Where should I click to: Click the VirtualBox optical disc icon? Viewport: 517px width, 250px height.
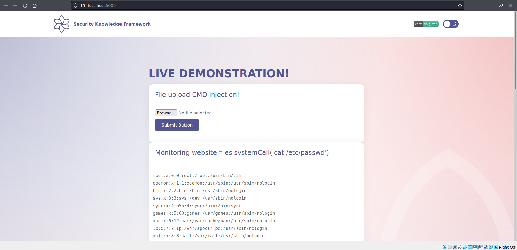[x=450, y=247]
